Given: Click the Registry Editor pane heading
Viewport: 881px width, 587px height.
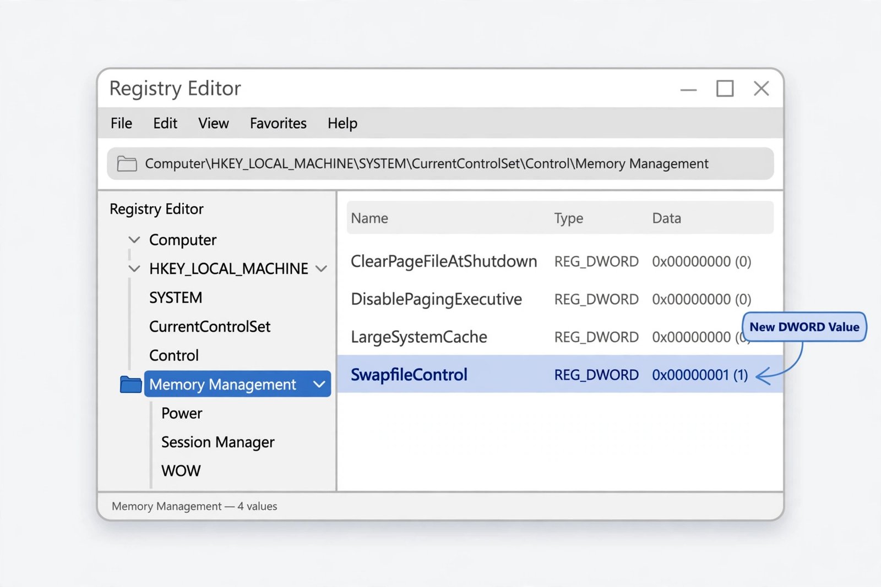Looking at the screenshot, I should click(x=156, y=209).
